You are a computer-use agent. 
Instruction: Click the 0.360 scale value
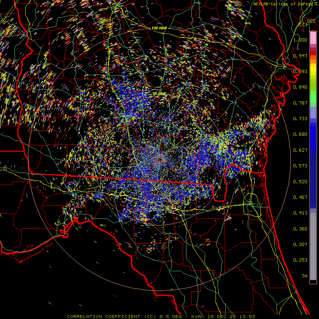pyautogui.click(x=300, y=229)
